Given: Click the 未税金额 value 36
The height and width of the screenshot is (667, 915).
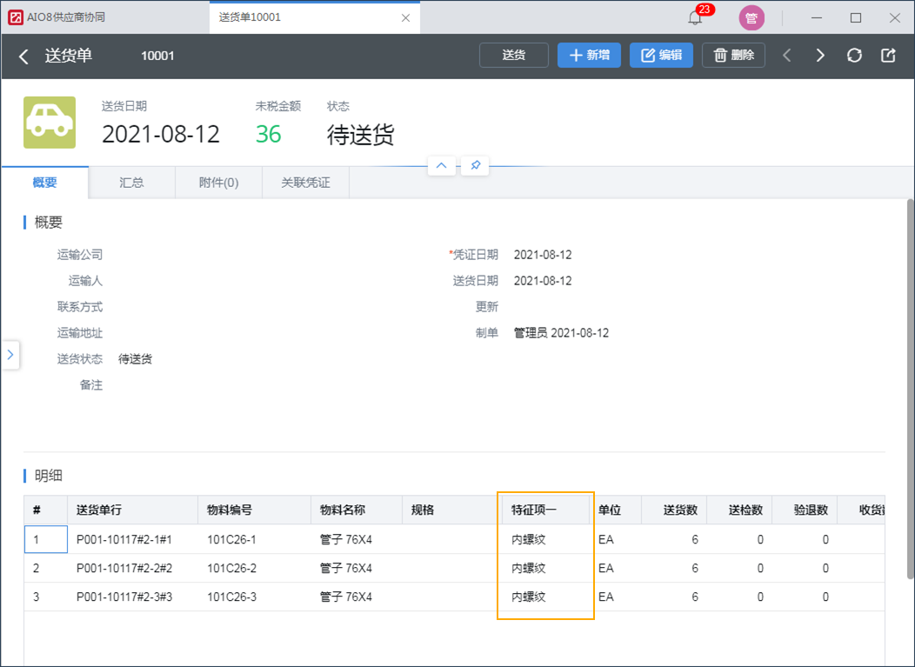Looking at the screenshot, I should 269,134.
